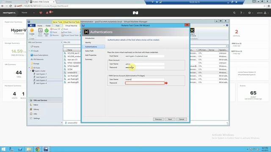Collapse VMs and Services pane arrow
271x152 pixels.
61,42
